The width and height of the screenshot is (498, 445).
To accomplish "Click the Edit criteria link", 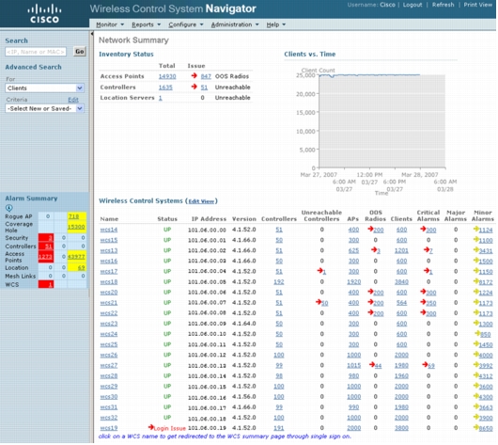I will pos(73,100).
